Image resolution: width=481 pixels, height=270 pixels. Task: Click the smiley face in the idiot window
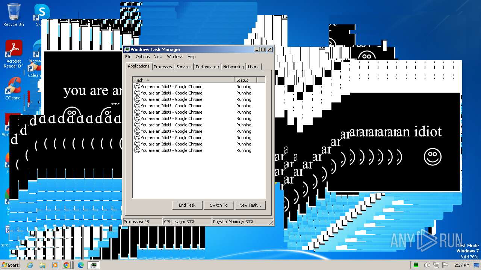(x=433, y=157)
